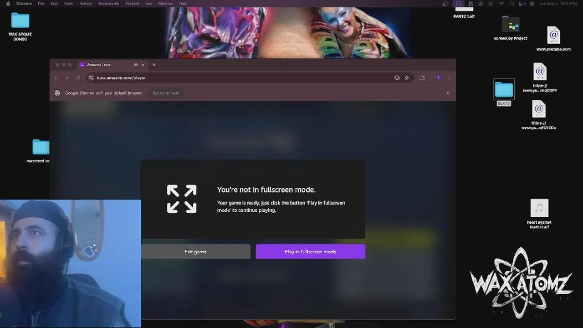Bookmark this page with the star icon
The height and width of the screenshot is (328, 583).
[407, 78]
